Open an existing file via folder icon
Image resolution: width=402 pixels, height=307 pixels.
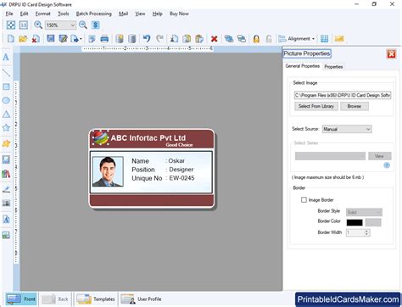coord(23,38)
